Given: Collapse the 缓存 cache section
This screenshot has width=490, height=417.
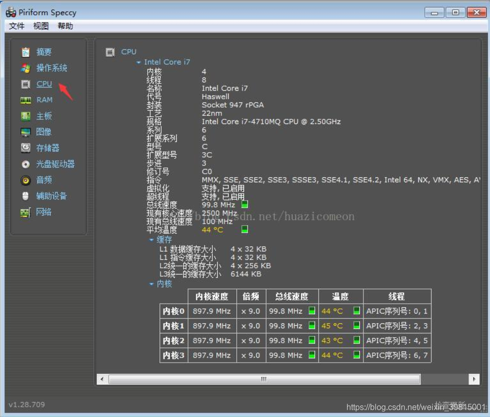Looking at the screenshot, I should [151, 240].
